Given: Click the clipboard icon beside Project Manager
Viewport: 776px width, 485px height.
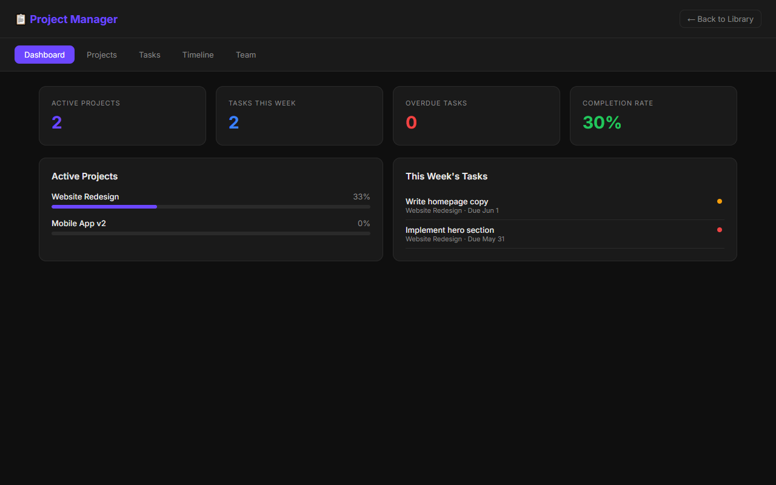Looking at the screenshot, I should point(21,19).
